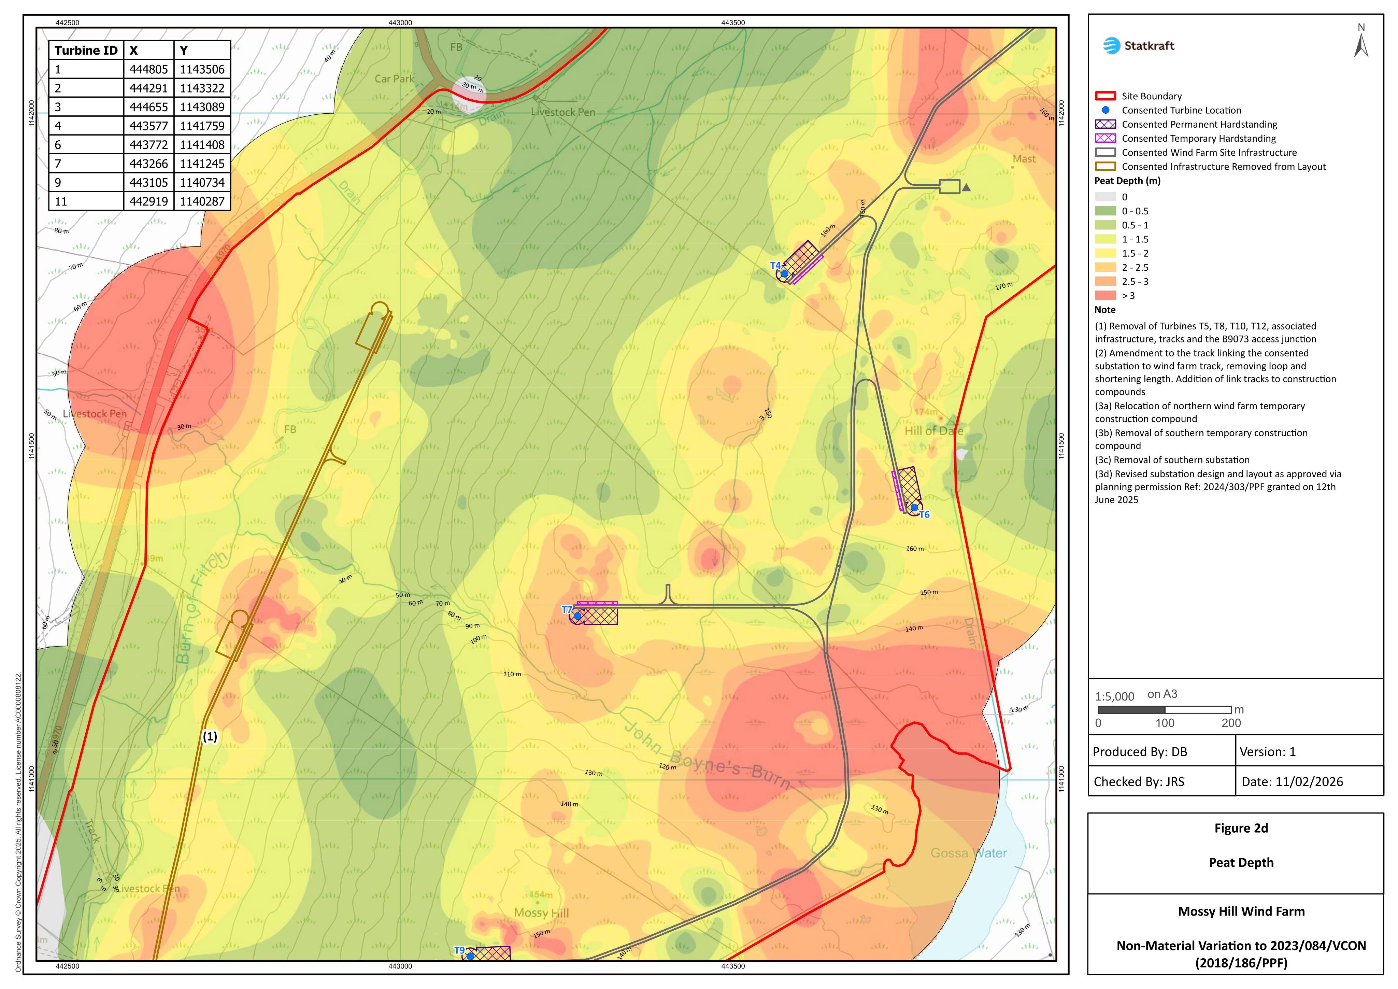Click the Checked By: JRS cell

click(1162, 781)
